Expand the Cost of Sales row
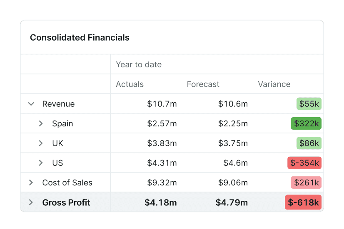This screenshot has width=344, height=229. click(x=31, y=182)
